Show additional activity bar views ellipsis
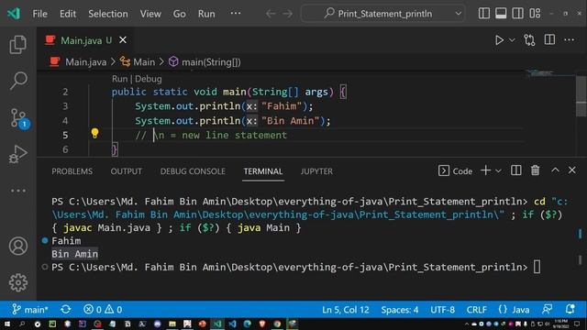The height and width of the screenshot is (330, 587). click(x=18, y=191)
